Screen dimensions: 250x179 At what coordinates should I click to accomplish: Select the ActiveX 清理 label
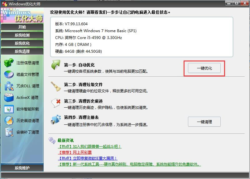coord(27,98)
